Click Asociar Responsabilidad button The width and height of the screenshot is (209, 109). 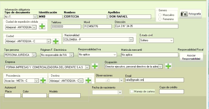[x=191, y=57]
